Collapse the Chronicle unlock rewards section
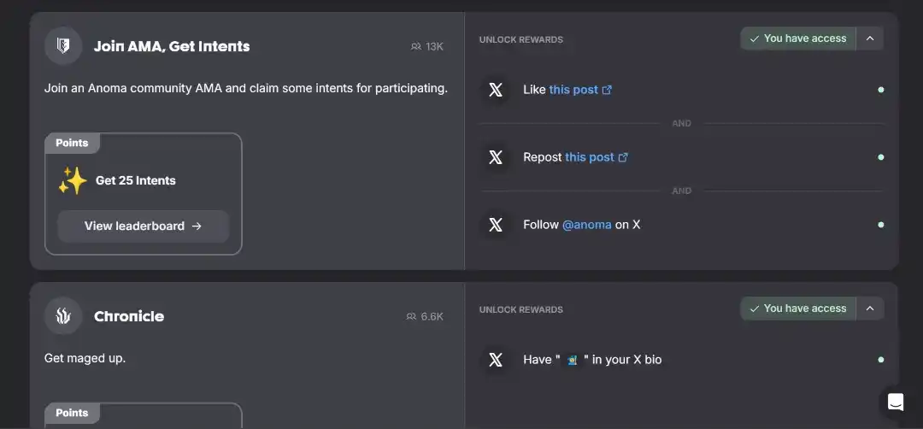The width and height of the screenshot is (923, 429). click(x=870, y=309)
